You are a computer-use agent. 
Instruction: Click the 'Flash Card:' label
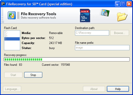[x=11, y=28]
